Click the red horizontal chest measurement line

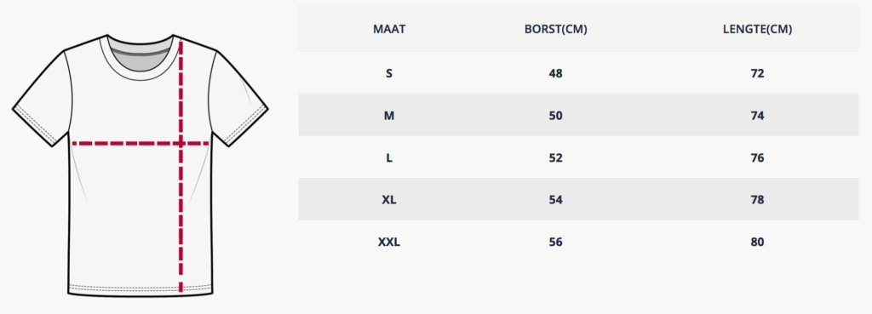[x=141, y=143]
